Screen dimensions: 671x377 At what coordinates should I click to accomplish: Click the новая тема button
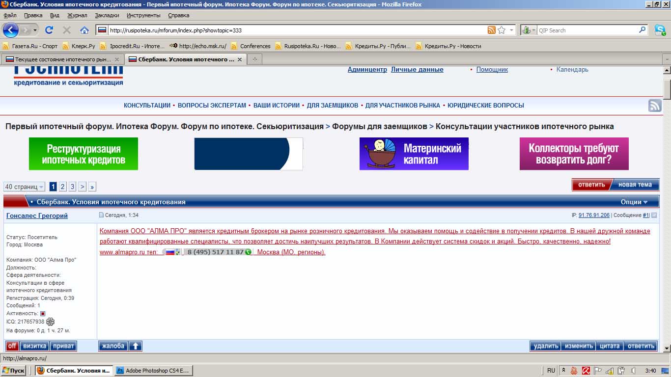(x=635, y=185)
